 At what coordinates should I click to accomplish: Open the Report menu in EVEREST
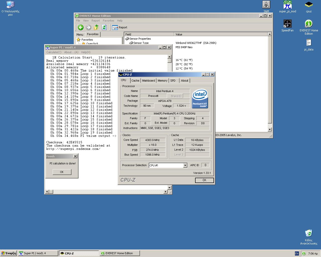[x=96, y=21]
